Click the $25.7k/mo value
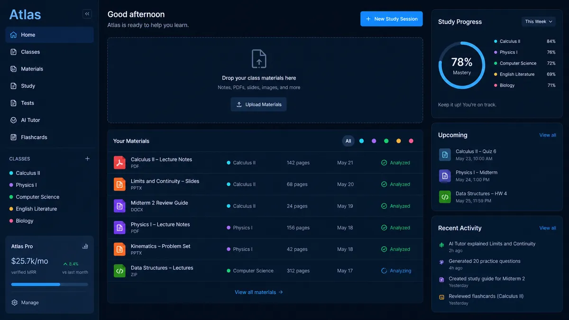 pos(30,261)
